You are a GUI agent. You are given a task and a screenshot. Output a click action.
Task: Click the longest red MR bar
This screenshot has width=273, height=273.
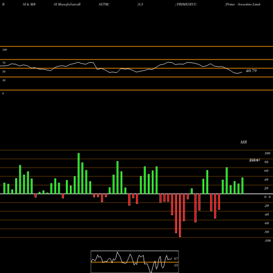tap(180, 215)
